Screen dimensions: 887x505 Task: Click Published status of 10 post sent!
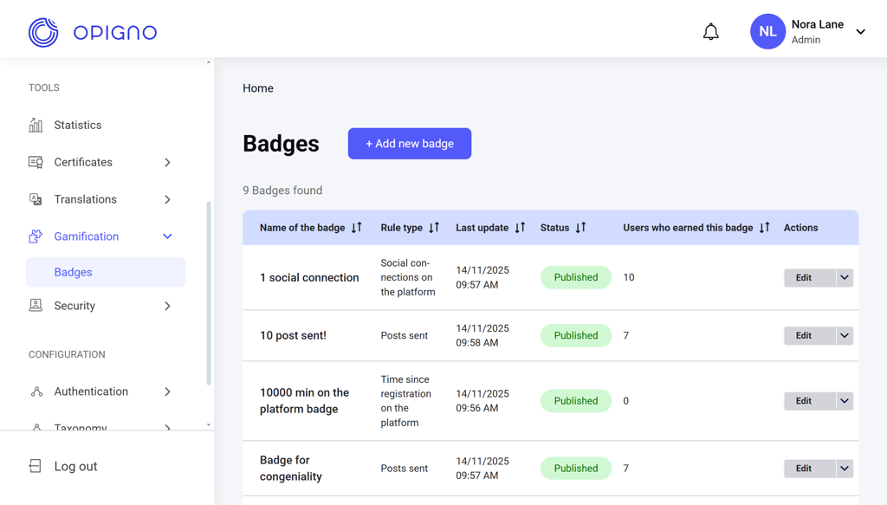click(x=576, y=335)
